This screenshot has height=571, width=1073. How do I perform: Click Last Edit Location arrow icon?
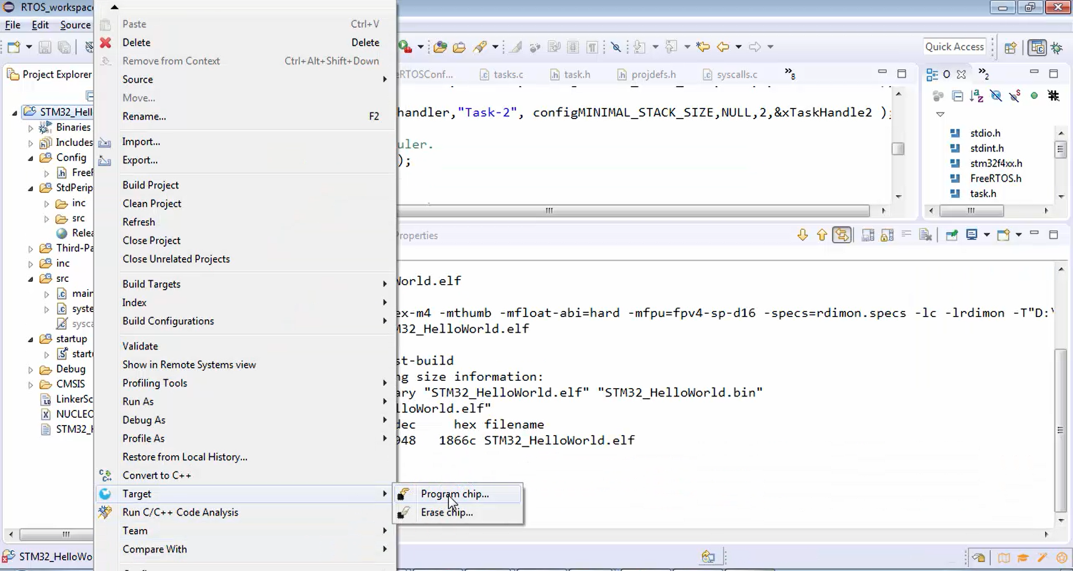click(x=703, y=47)
